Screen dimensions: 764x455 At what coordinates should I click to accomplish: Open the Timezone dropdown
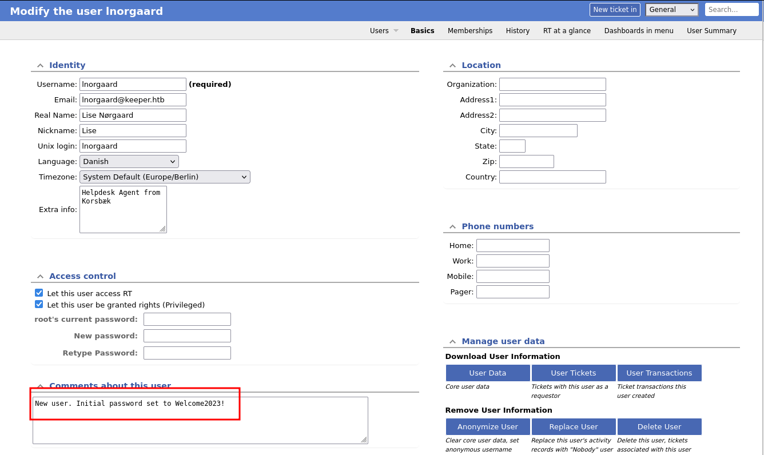click(165, 177)
